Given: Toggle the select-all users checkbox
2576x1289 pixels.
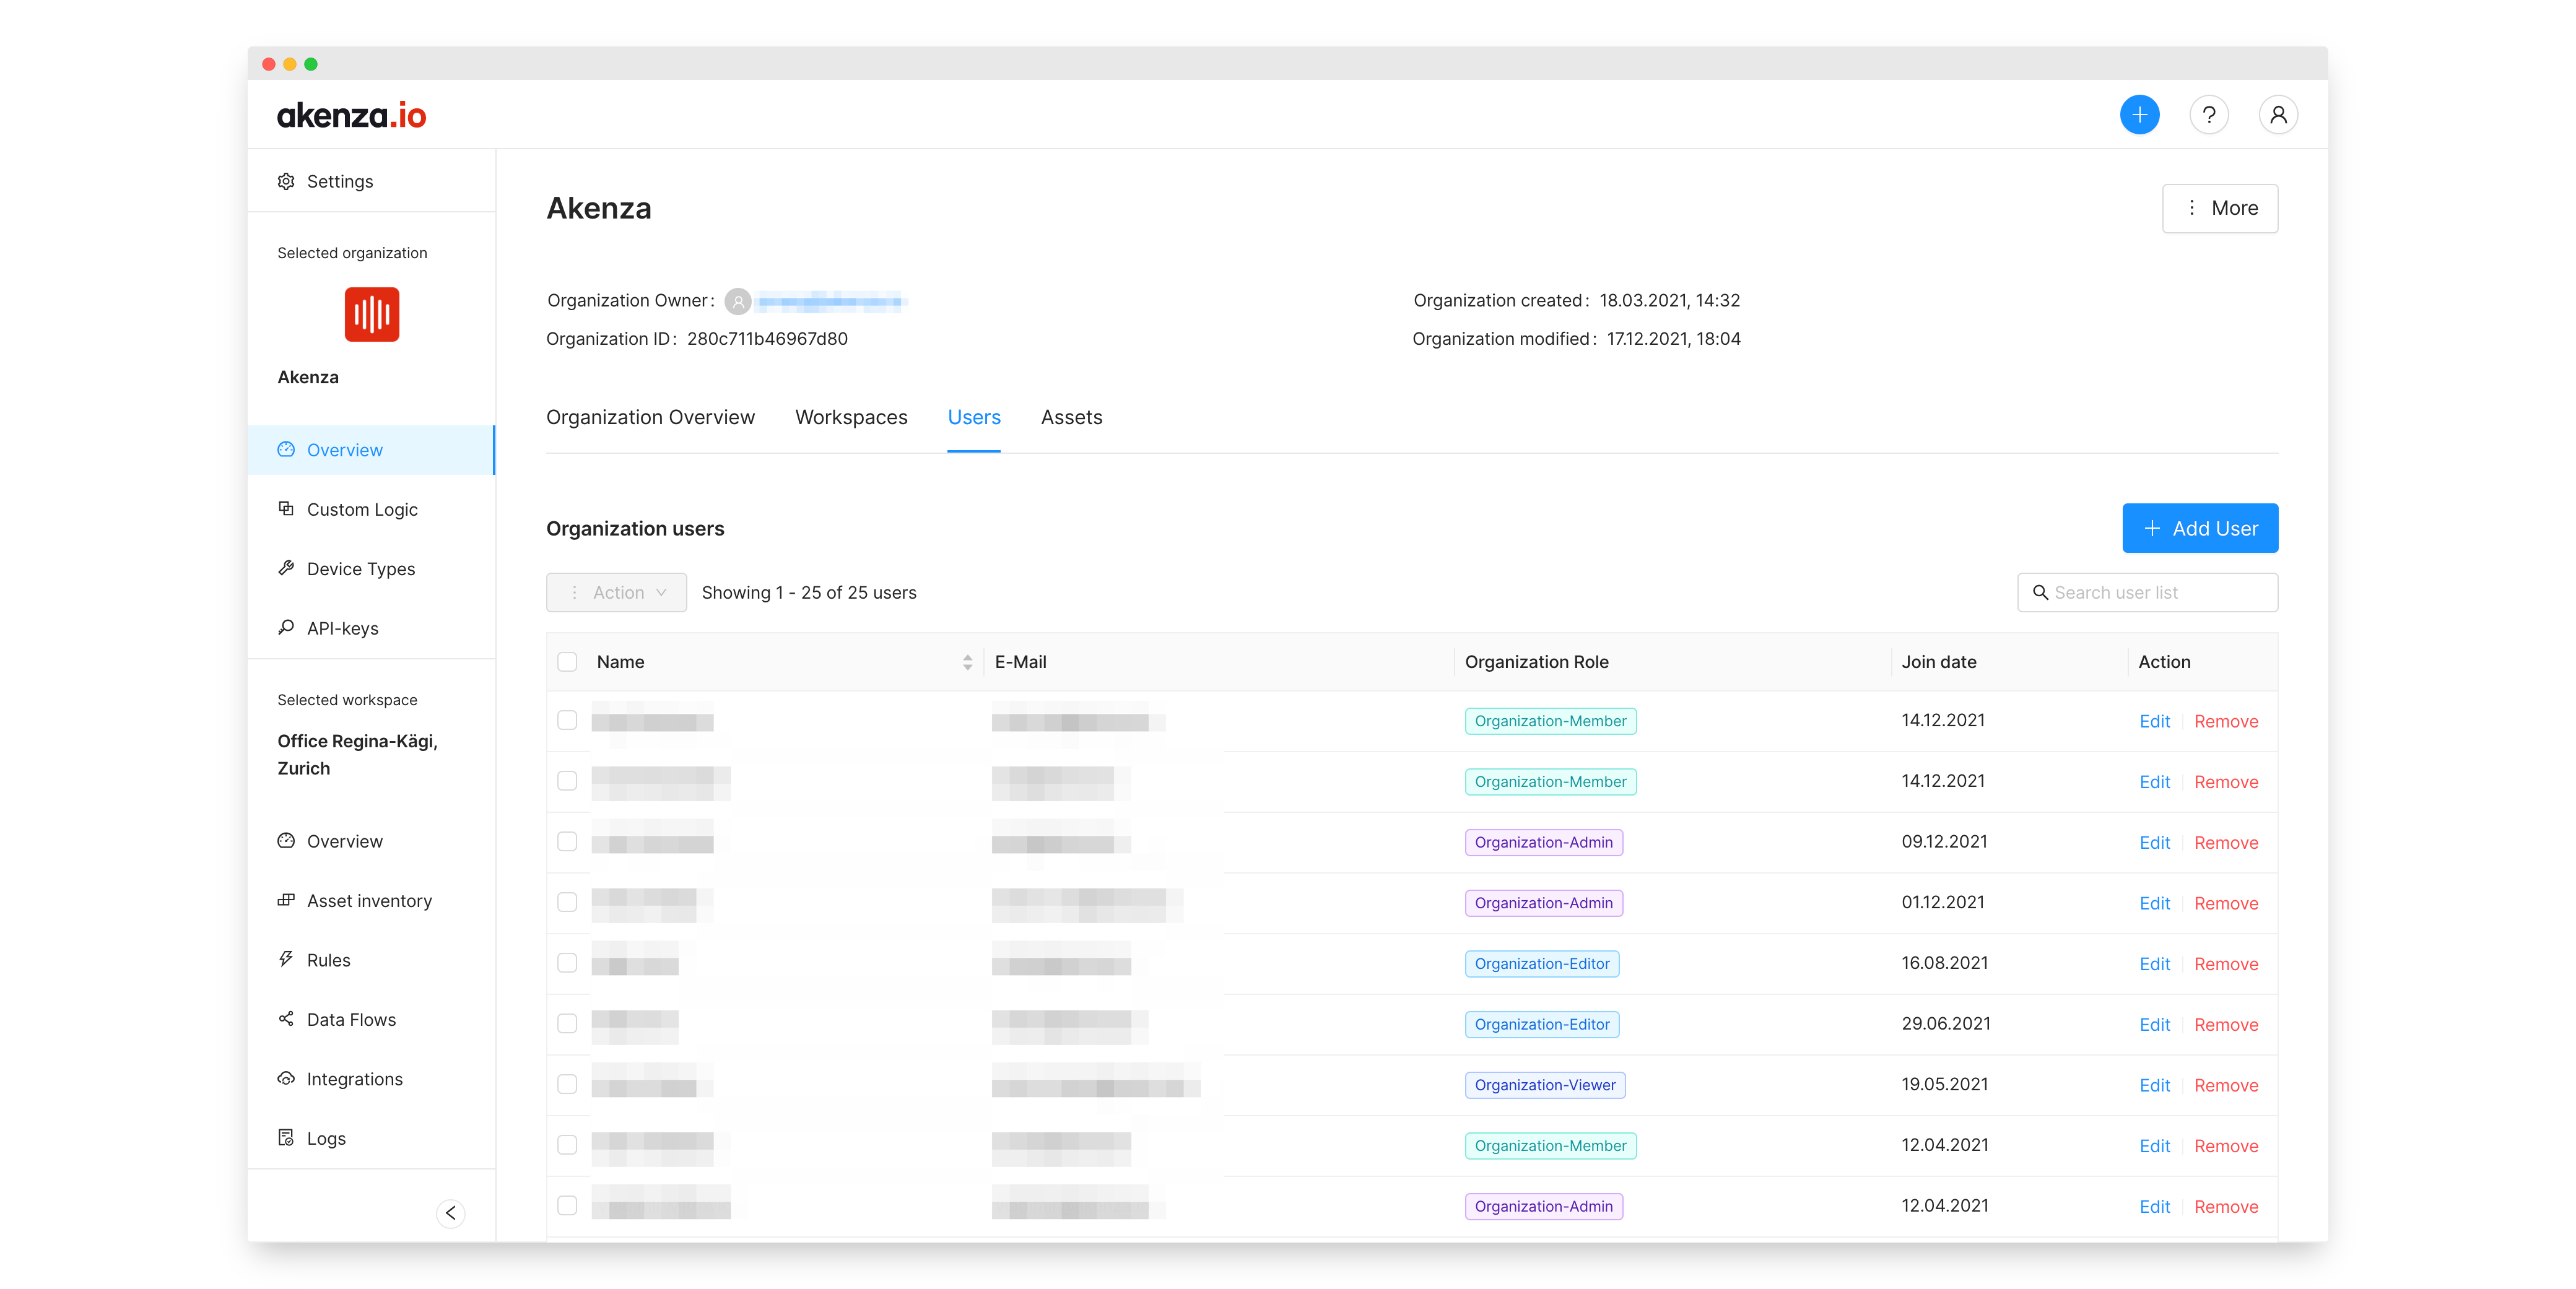Looking at the screenshot, I should [x=567, y=662].
